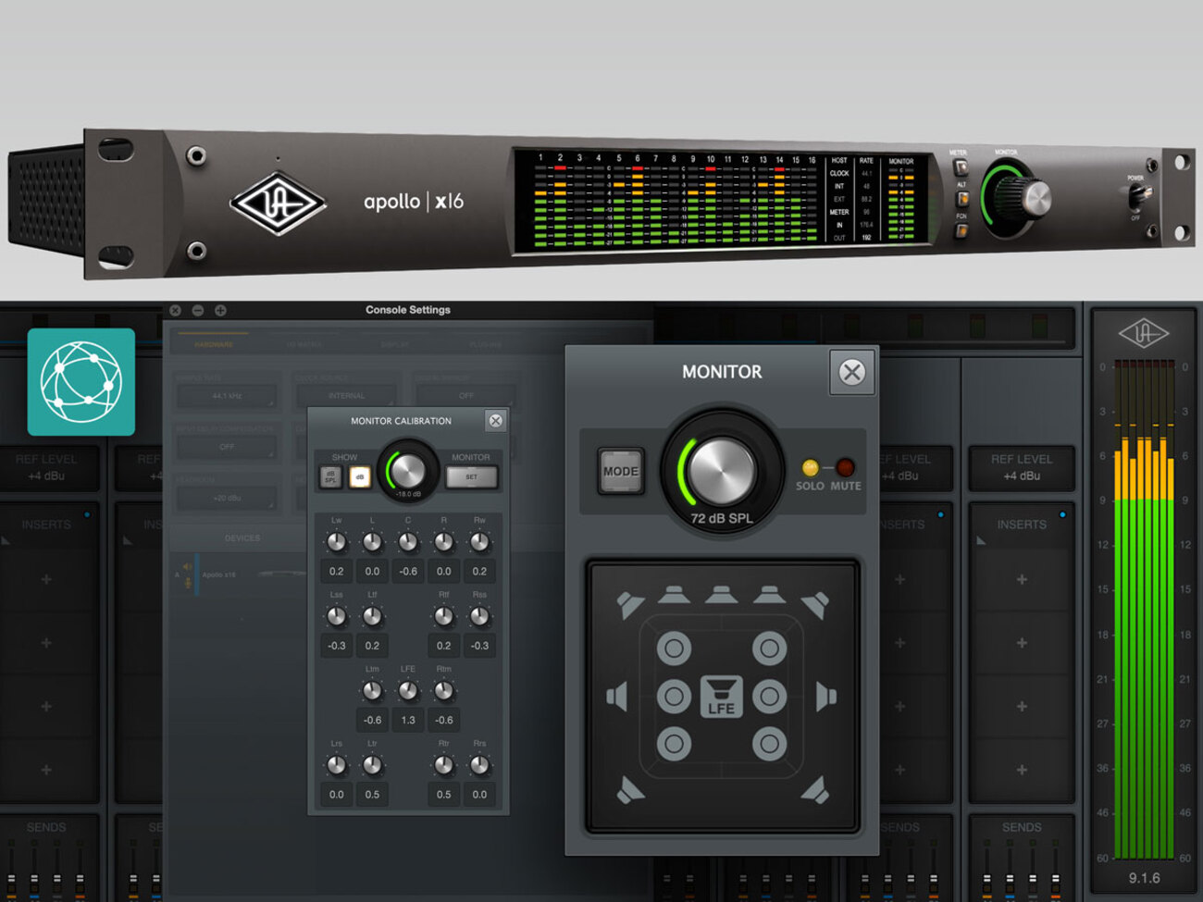Click the LFE subwoofer icon in Monitor panel
The width and height of the screenshot is (1203, 902).
(721, 697)
